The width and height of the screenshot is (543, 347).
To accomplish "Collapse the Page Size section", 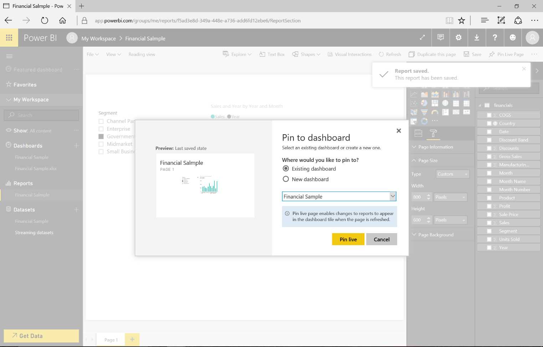I will (x=424, y=161).
